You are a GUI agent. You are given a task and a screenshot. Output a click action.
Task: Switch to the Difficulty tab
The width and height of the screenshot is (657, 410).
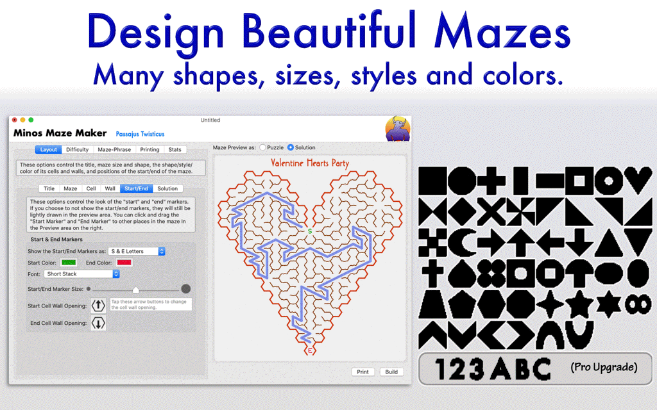tap(78, 150)
